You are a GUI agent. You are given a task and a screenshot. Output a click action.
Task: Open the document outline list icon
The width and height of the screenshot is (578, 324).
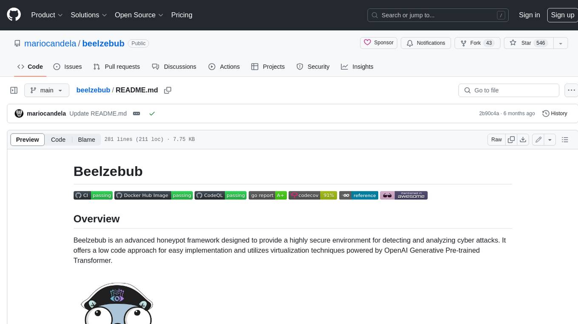click(565, 140)
